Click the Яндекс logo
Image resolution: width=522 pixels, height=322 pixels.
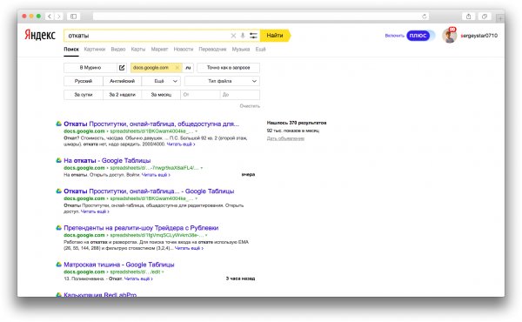(40, 35)
